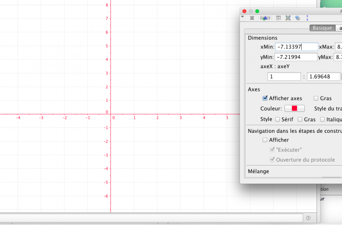
Task: Enable the Gras checkbox beside Afficher axes
Action: tap(316, 98)
